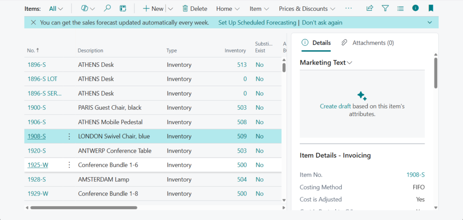
Task: Open the Share icon in the toolbar
Action: pos(369,9)
